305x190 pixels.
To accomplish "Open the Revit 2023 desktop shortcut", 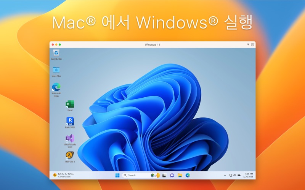I will (x=70, y=123).
